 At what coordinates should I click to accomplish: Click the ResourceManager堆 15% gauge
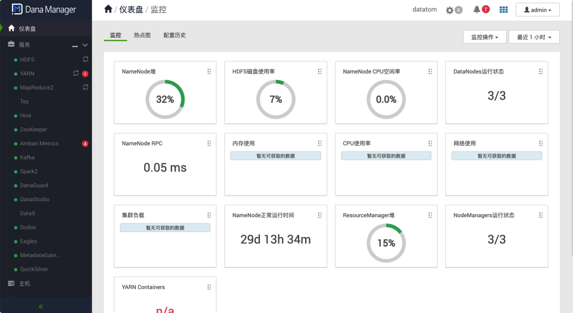coord(386,243)
